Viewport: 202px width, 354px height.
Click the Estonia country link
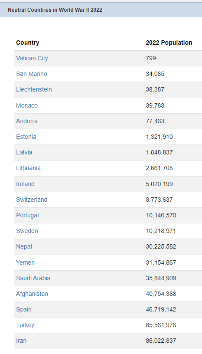[26, 137]
